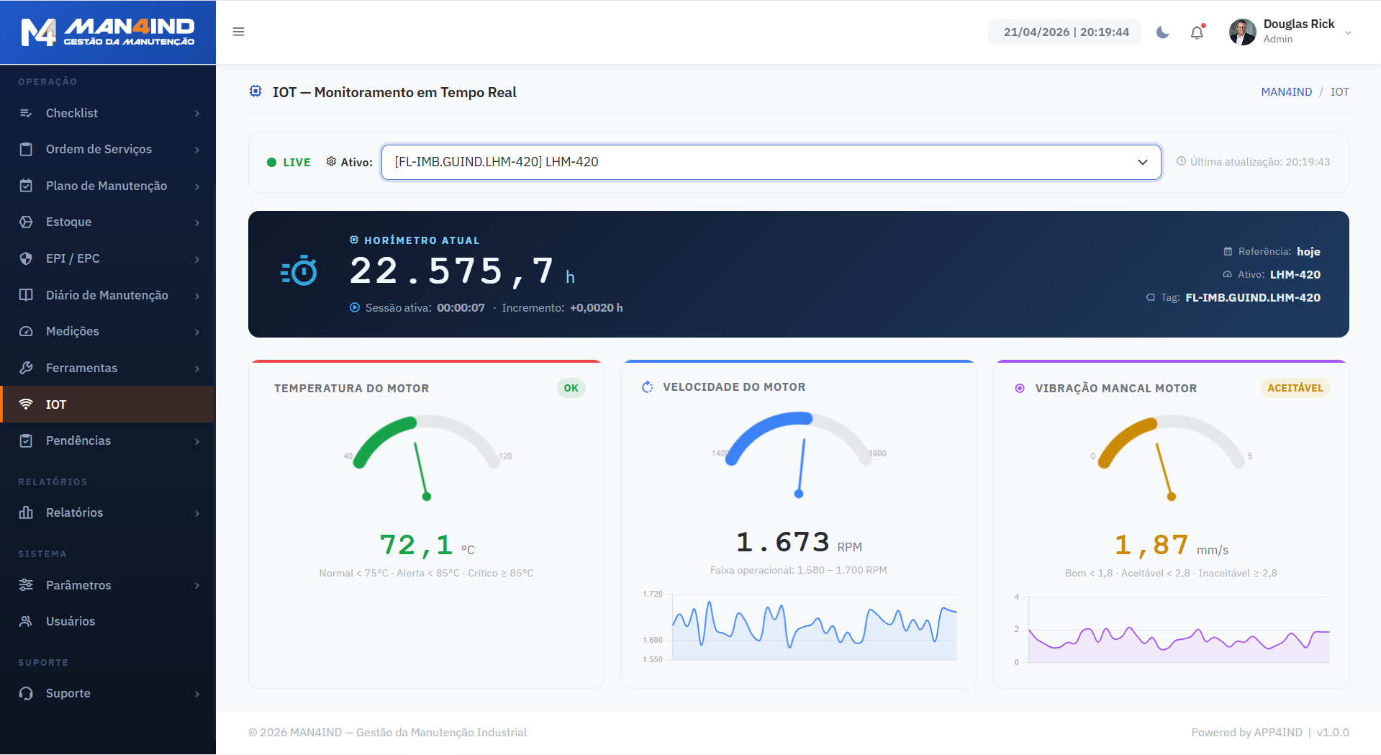Click the Checklist icon in sidebar
This screenshot has width=1381, height=755.
click(26, 112)
